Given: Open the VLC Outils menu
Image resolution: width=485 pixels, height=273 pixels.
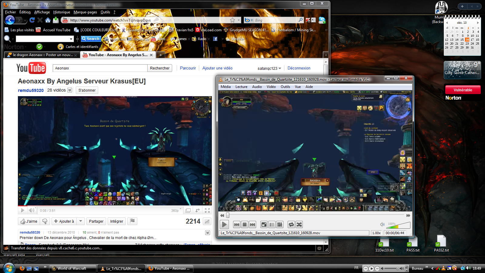Looking at the screenshot, I should (x=285, y=87).
